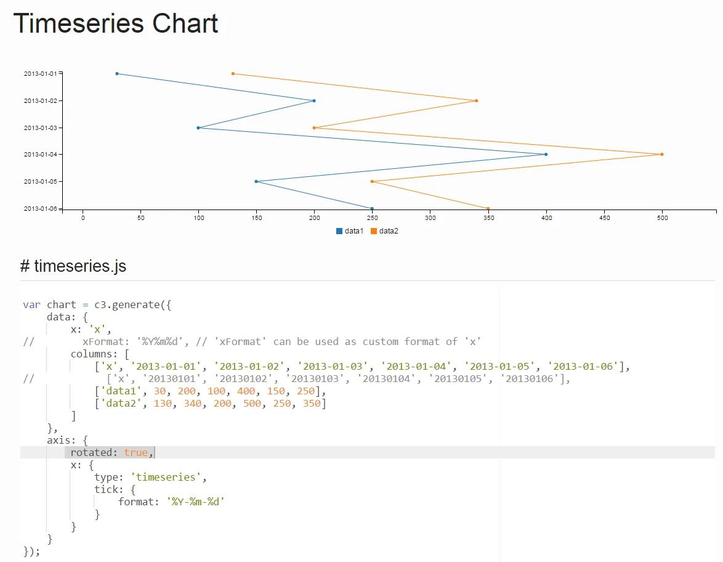Click the timeseries.js section heading

point(73,266)
